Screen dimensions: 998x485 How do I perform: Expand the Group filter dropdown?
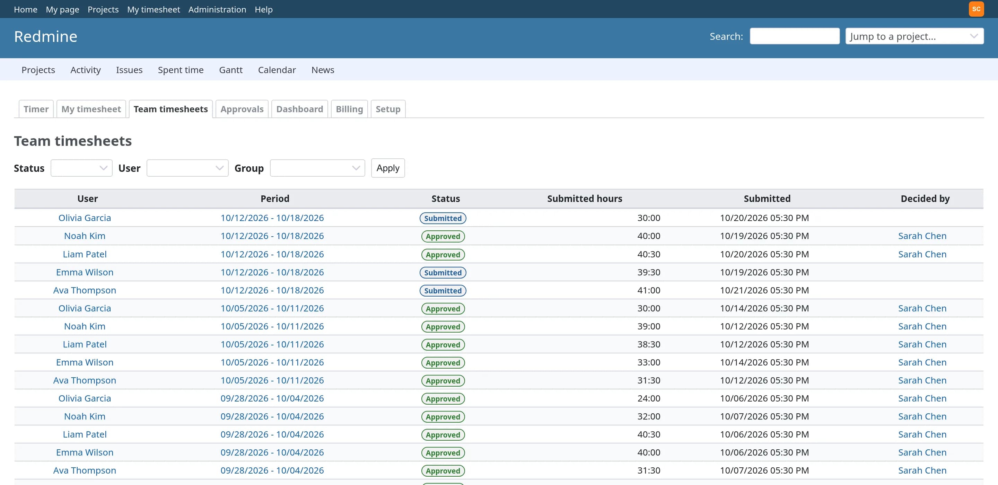click(x=317, y=168)
